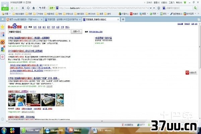
Task: Open the sidebar Weibo icon
Action: pos(3,42)
